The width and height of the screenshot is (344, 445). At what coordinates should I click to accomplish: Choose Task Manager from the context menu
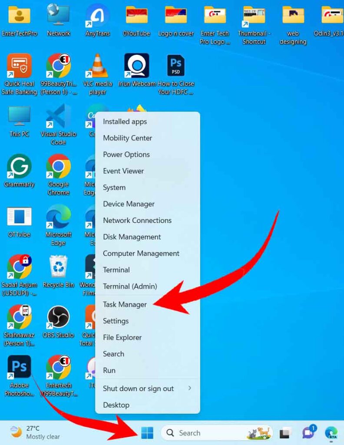(x=125, y=305)
